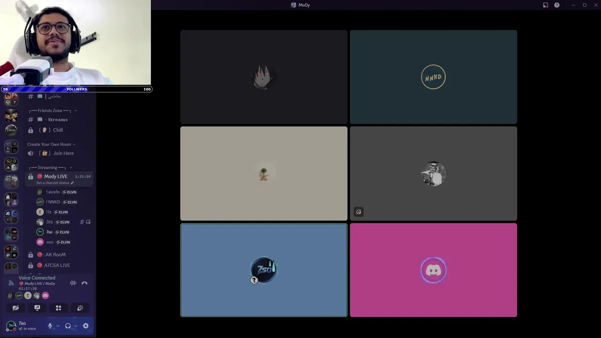Screen dimensions: 601x338
Task: Join the A7CSA LIVE voice channel
Action: click(x=60, y=265)
